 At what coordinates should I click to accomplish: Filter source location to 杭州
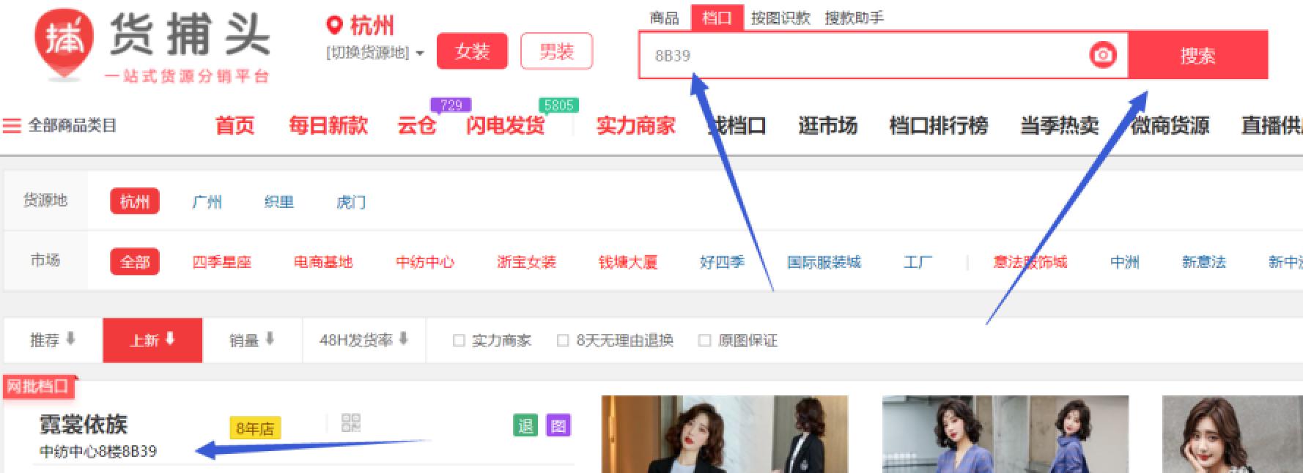point(135,201)
